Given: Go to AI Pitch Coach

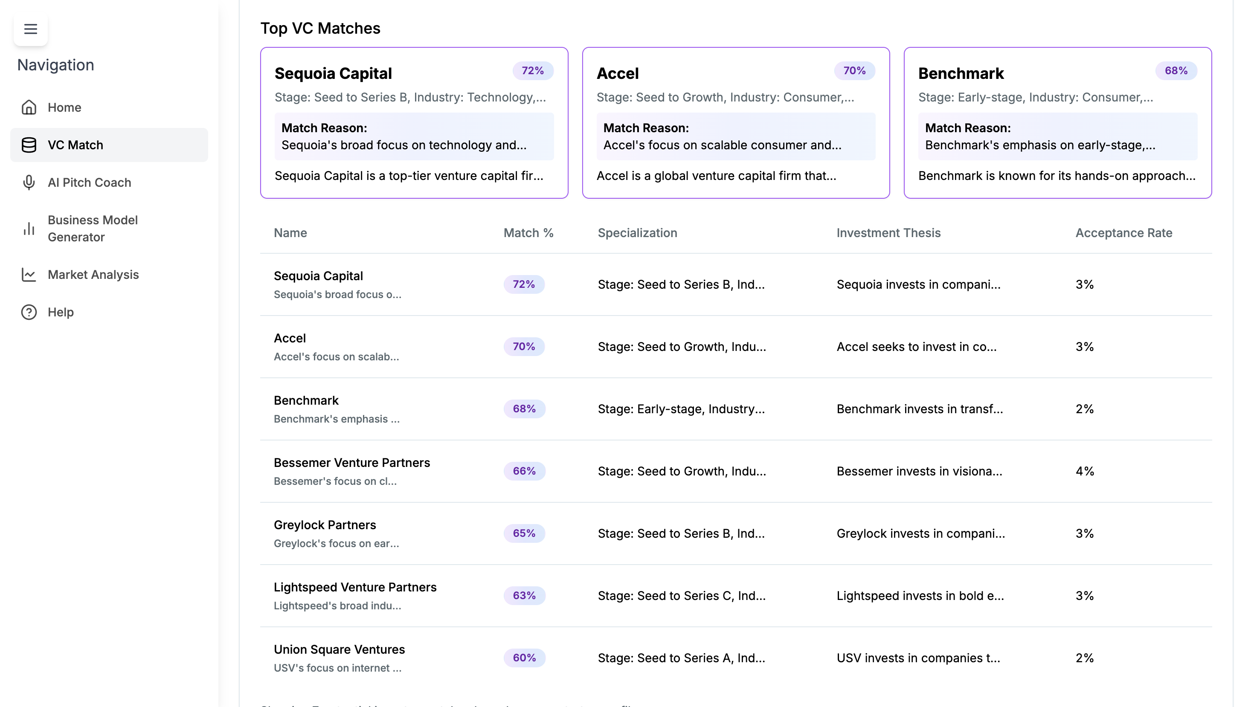Looking at the screenshot, I should tap(109, 183).
